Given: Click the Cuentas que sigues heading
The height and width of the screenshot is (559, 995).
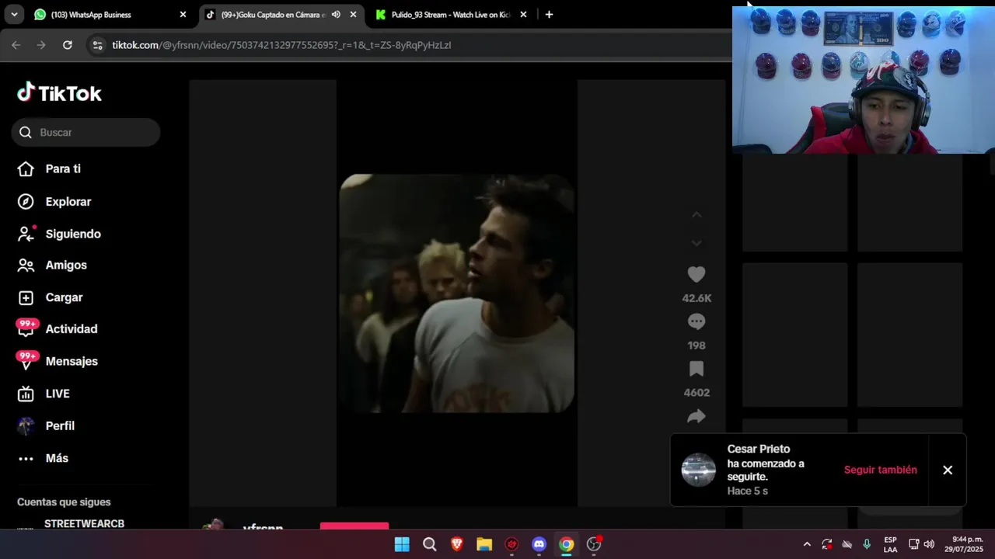Looking at the screenshot, I should point(64,502).
